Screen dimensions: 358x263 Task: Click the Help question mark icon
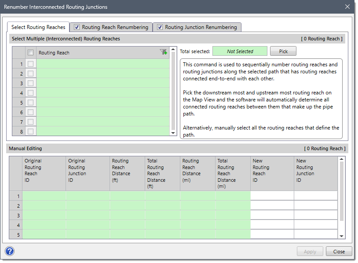(x=9, y=251)
